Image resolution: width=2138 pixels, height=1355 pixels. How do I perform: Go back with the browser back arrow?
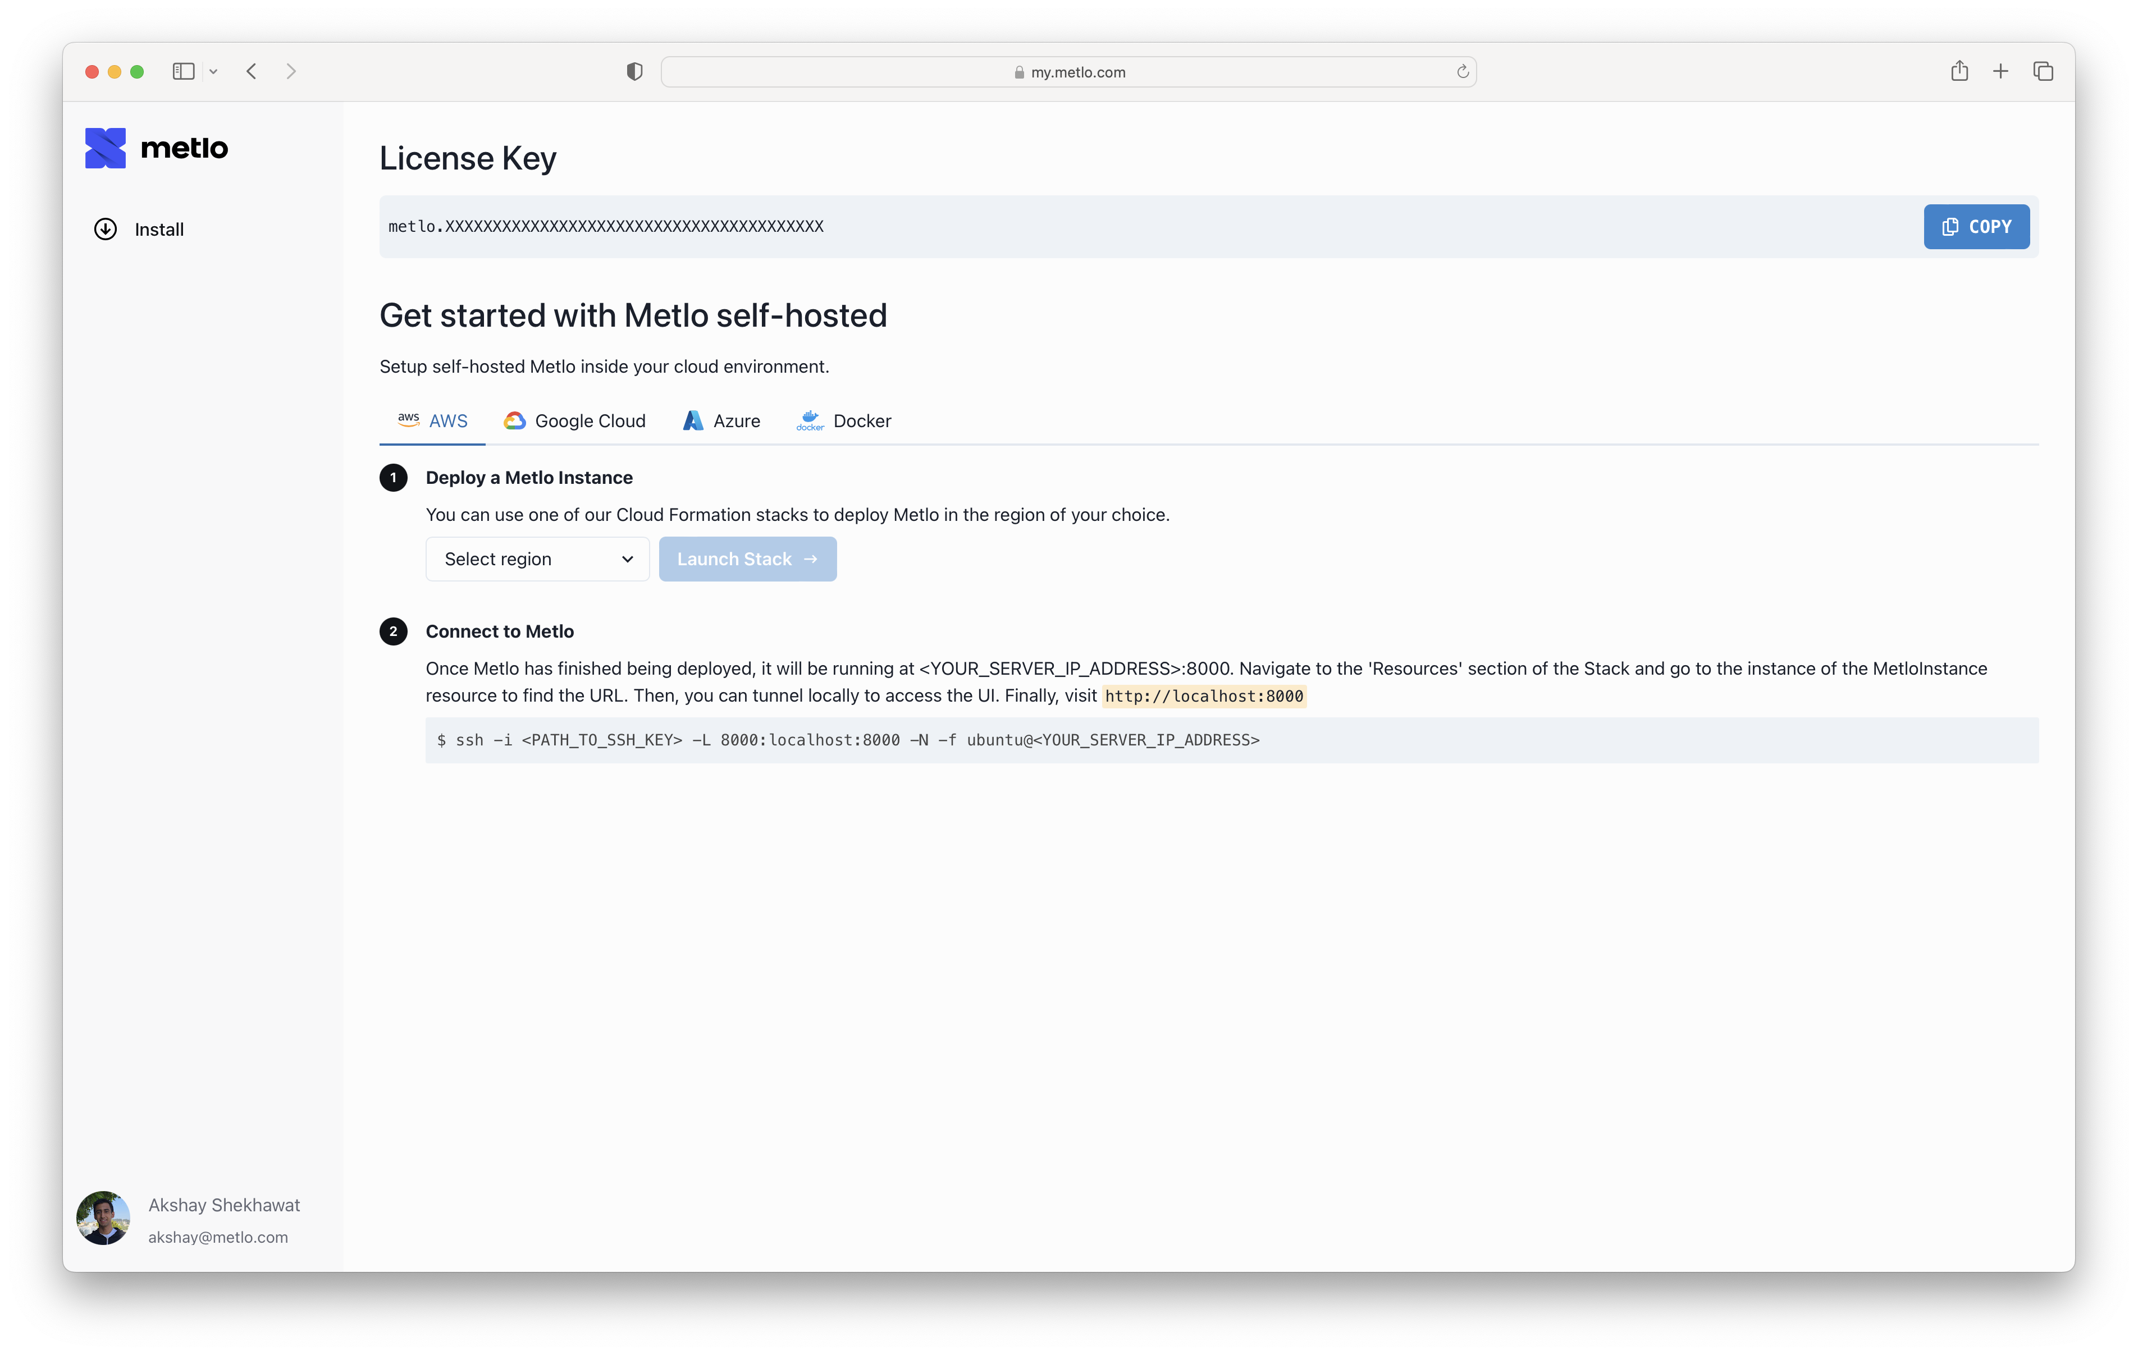[x=252, y=72]
